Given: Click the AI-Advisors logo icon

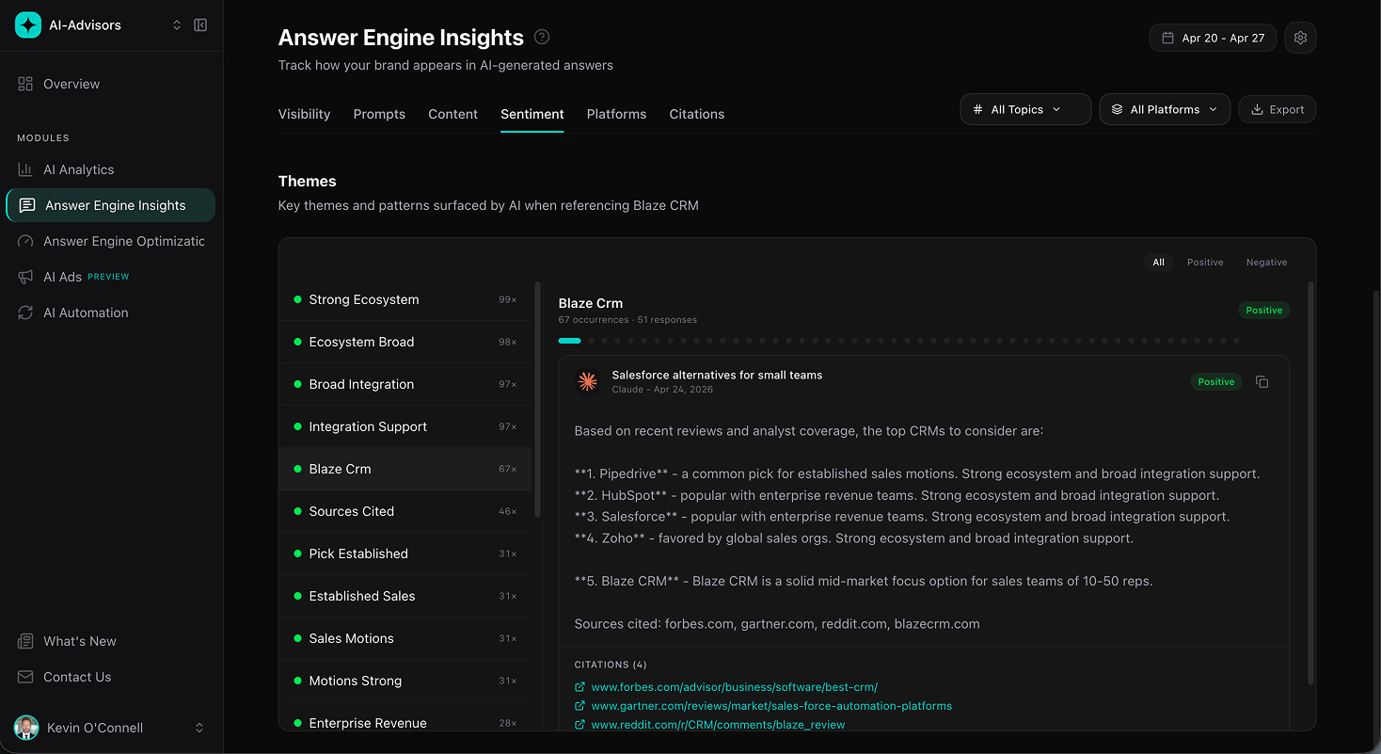Looking at the screenshot, I should (x=28, y=25).
